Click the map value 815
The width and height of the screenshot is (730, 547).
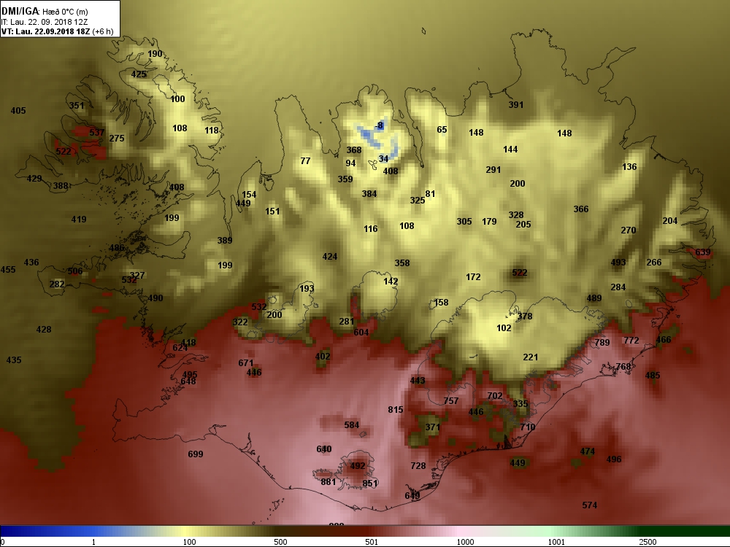395,409
